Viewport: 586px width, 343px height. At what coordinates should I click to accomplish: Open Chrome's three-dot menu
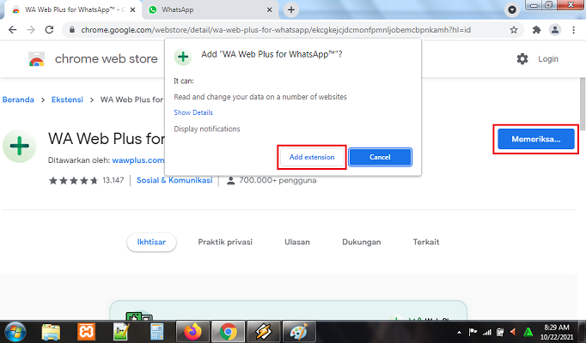574,30
